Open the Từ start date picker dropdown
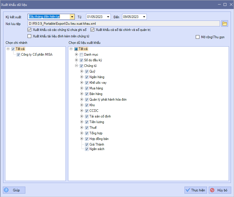 coord(109,17)
